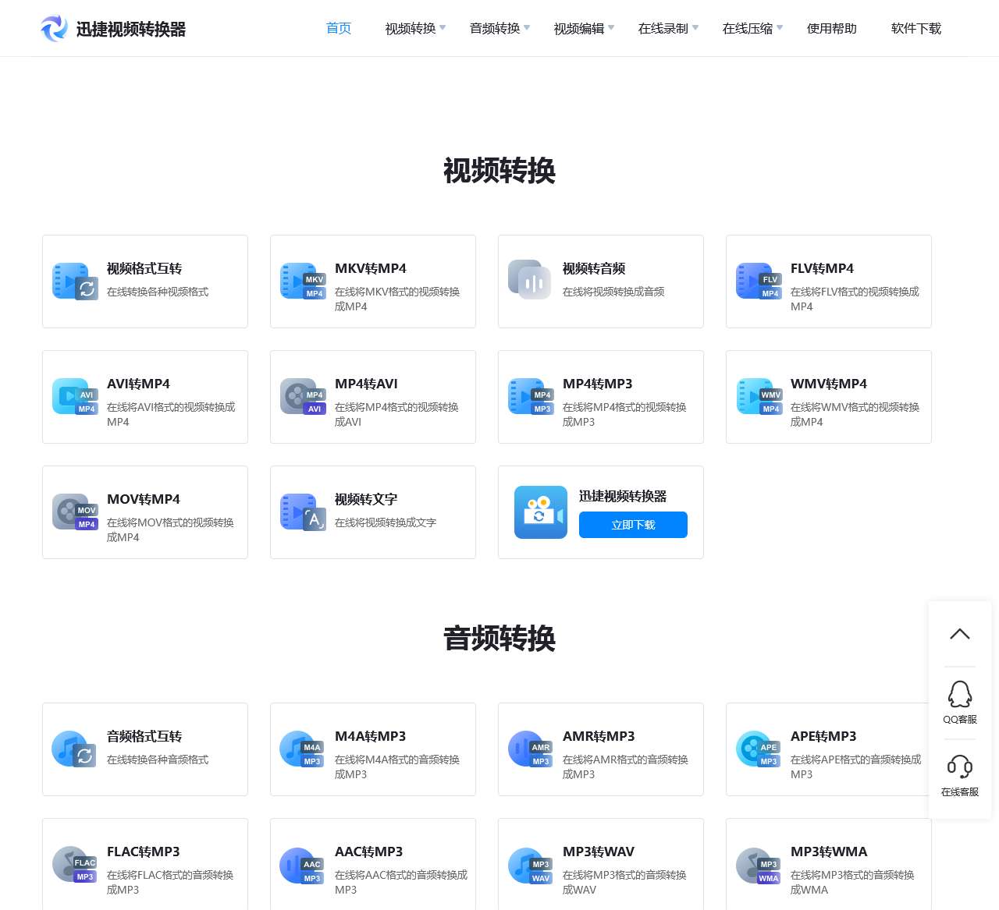Click the scroll-to-top arrow icon
Image resolution: width=999 pixels, height=910 pixels.
[x=959, y=634]
